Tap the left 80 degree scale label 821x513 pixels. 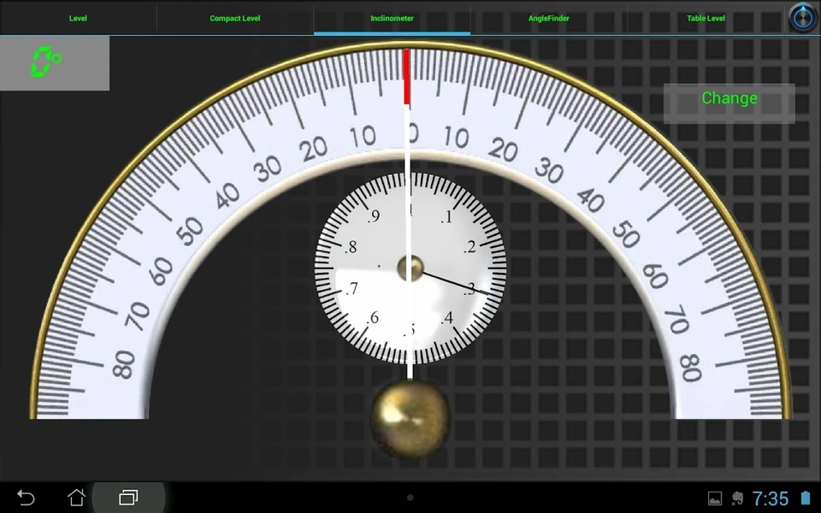[x=124, y=364]
